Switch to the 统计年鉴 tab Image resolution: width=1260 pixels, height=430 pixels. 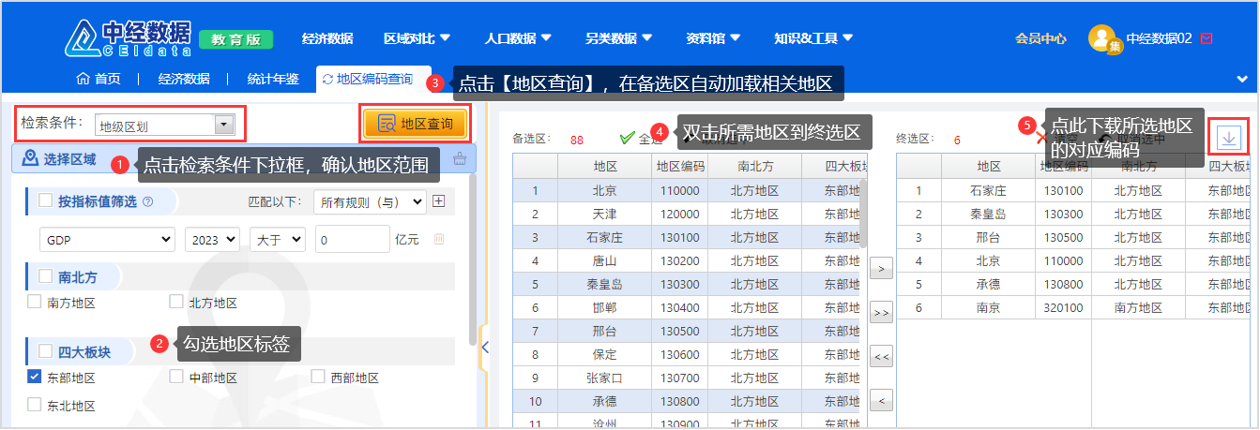[272, 80]
